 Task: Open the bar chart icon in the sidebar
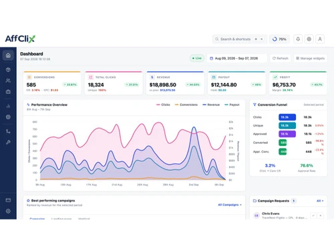pyautogui.click(x=8, y=106)
